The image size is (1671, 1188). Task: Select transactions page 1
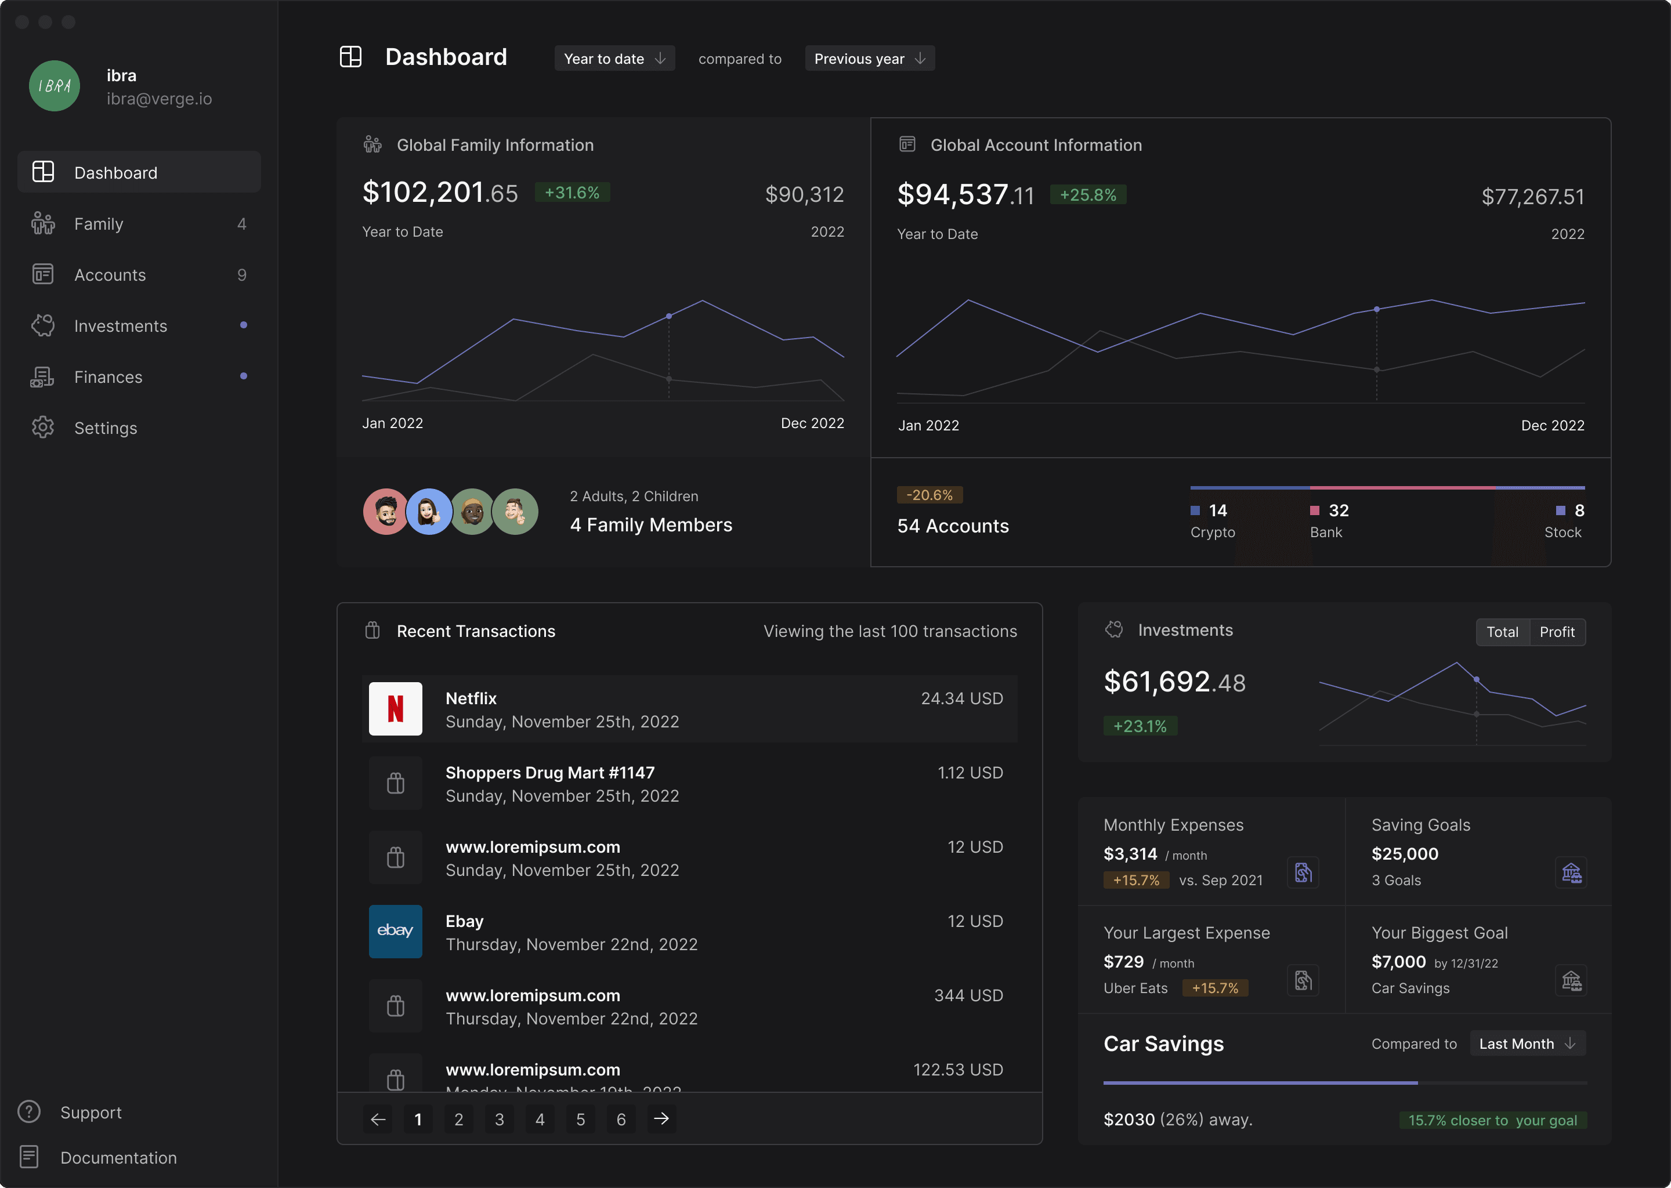coord(418,1119)
